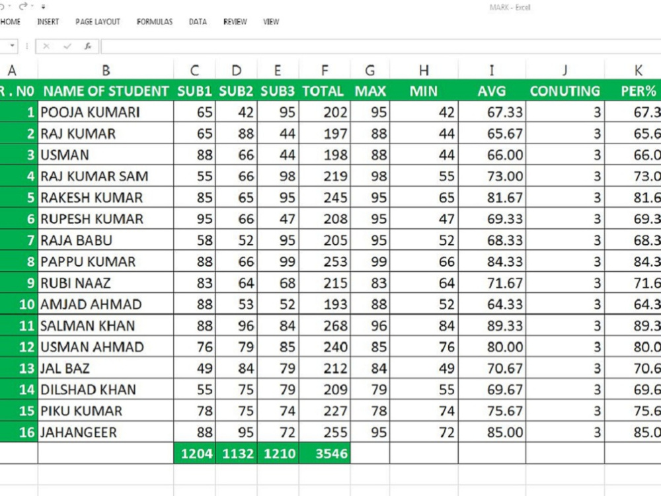Select average 81.67 in Rakesh Kumar row
This screenshot has height=496, width=661.
(492, 197)
